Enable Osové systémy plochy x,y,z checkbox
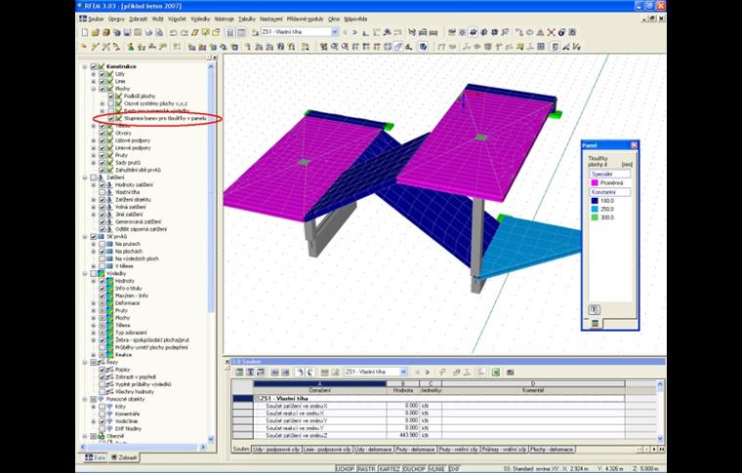 coord(110,103)
